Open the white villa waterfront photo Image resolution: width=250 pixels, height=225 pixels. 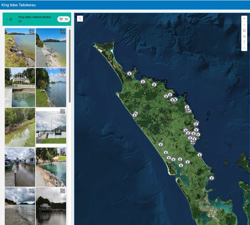pyautogui.click(x=20, y=87)
